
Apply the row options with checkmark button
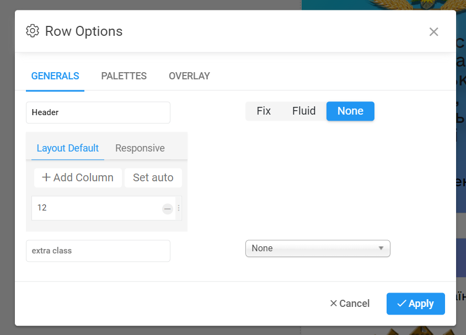pyautogui.click(x=415, y=304)
